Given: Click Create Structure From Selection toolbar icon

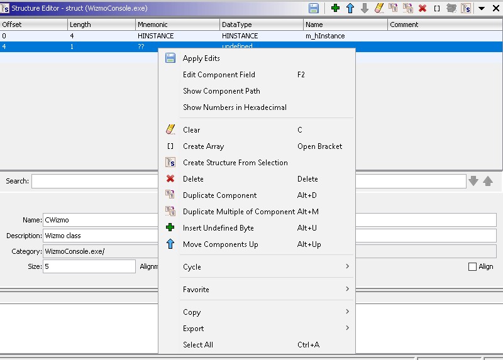Looking at the screenshot, I should tap(466, 8).
